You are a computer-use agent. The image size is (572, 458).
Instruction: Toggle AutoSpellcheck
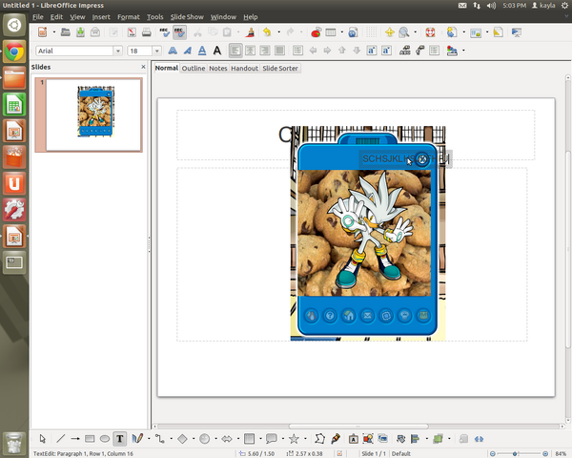pos(179,32)
